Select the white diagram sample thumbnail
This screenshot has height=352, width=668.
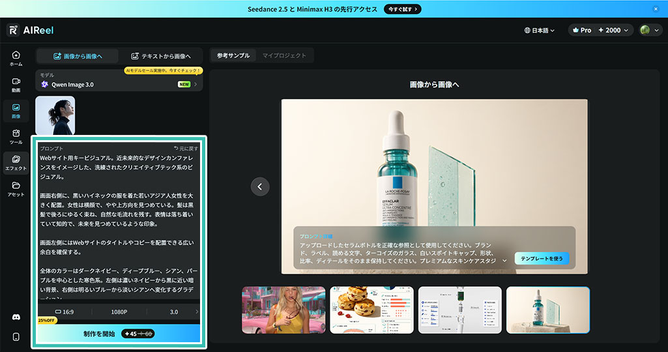click(459, 310)
